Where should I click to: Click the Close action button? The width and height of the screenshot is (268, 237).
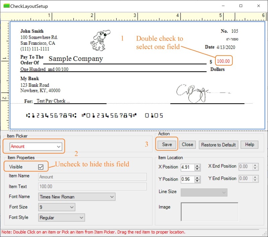pyautogui.click(x=187, y=145)
